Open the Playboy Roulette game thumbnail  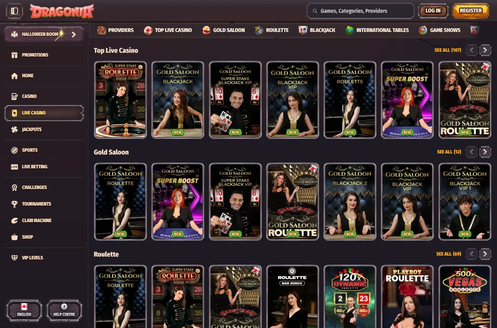pyautogui.click(x=407, y=297)
